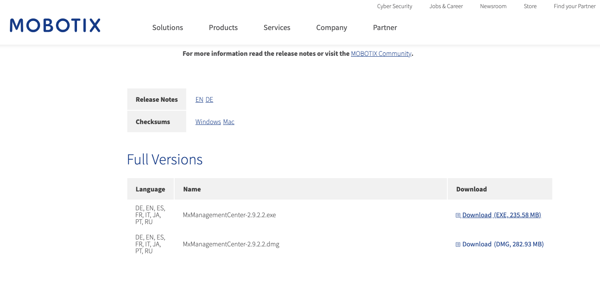Click the Language column header

pyautogui.click(x=151, y=189)
